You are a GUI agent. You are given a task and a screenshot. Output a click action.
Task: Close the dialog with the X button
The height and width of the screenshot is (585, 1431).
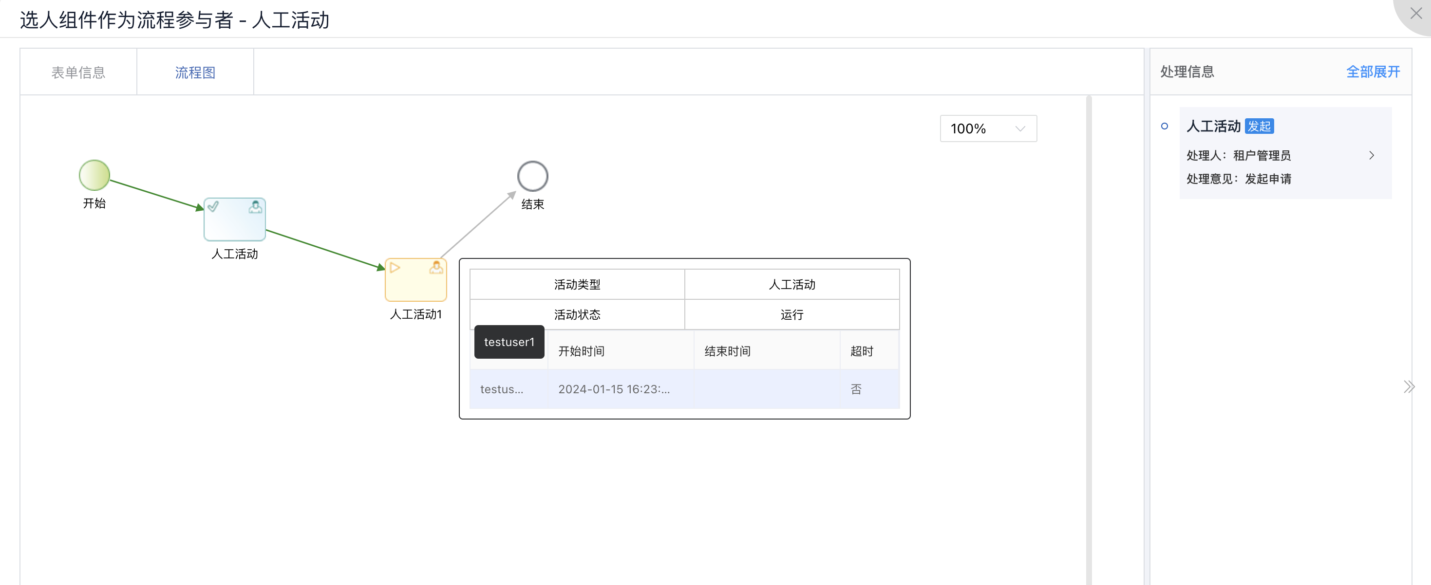point(1415,13)
